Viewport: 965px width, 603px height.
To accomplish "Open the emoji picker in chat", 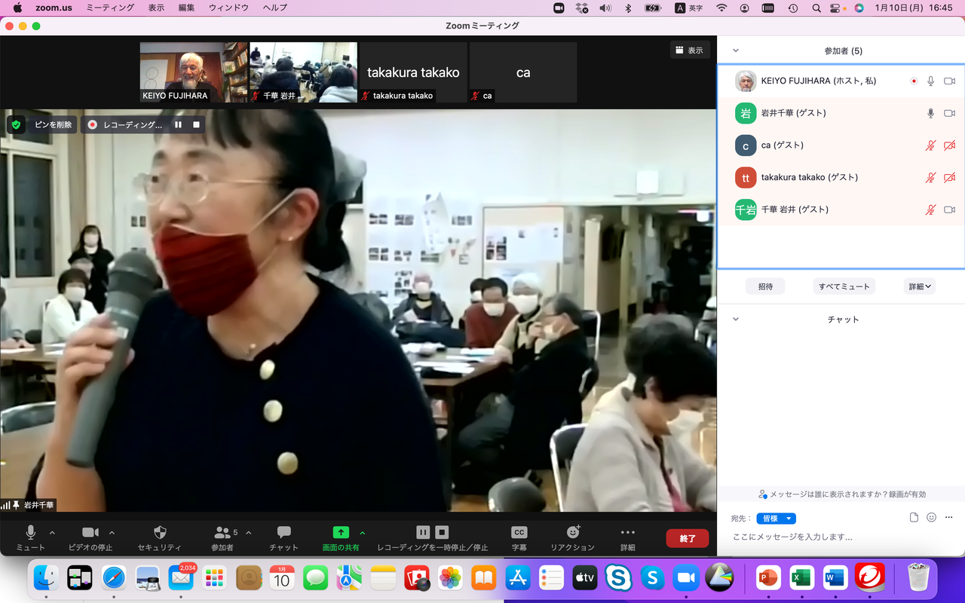I will coord(931,517).
